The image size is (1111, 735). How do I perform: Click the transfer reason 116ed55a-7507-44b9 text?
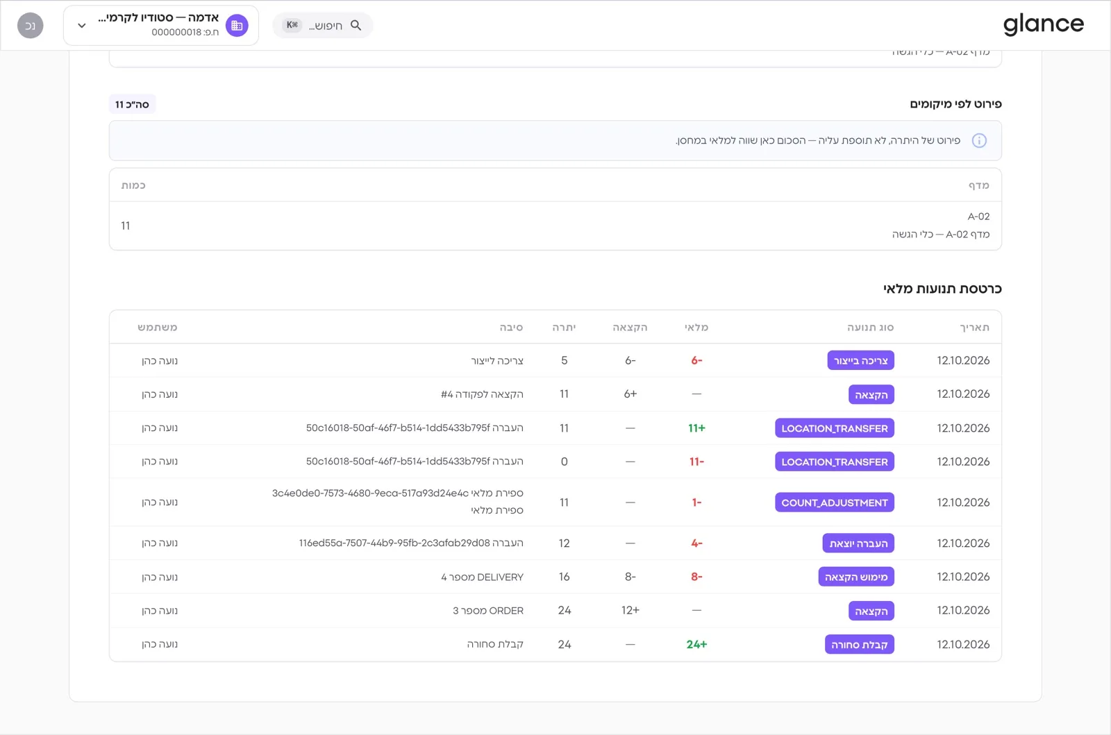(411, 543)
